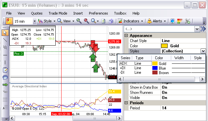Screen dimensions: 208x121
Task: Select the green arrow drawing tool
Action: click(5, 85)
